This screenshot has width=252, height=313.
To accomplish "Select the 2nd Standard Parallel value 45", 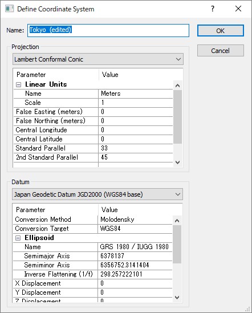I will pyautogui.click(x=136, y=157).
